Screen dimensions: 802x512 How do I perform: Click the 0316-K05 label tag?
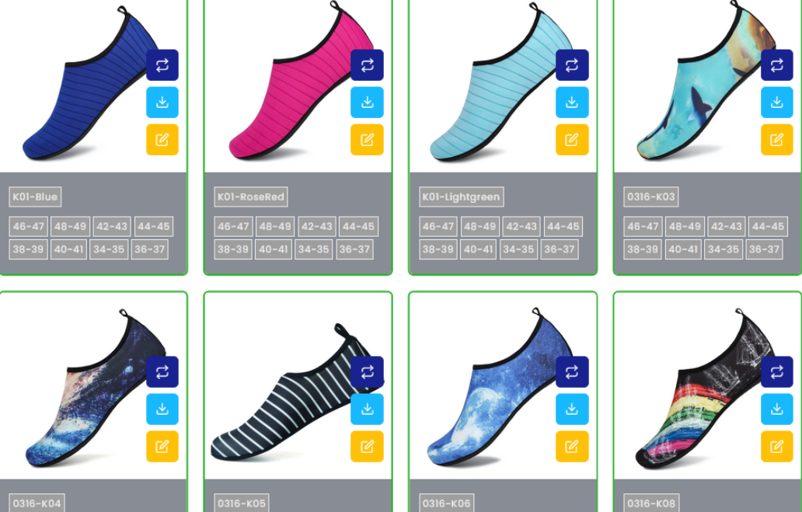242,503
